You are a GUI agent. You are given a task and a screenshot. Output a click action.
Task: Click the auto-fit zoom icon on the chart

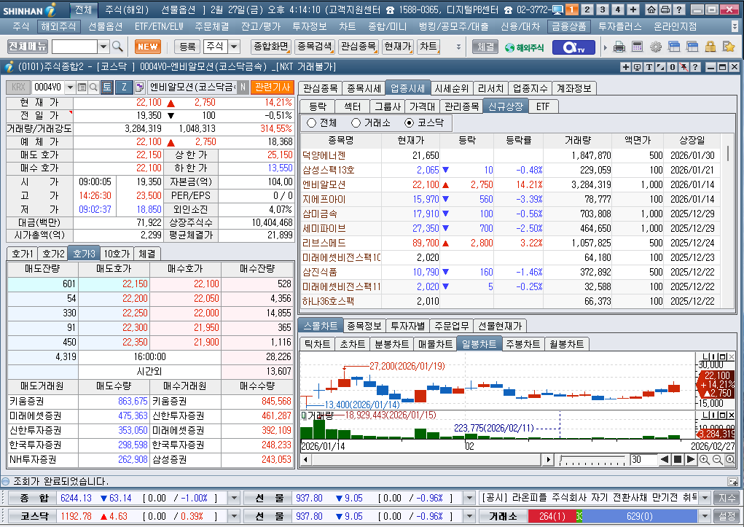pyautogui.click(x=729, y=460)
